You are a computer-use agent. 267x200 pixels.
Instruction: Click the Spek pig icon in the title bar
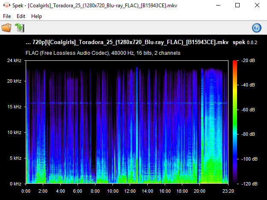coord(7,5)
